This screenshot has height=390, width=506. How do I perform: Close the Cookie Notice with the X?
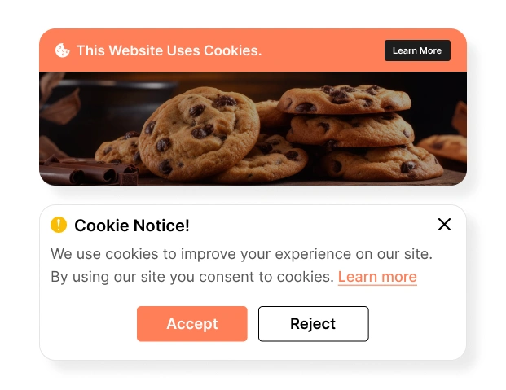[x=444, y=224]
